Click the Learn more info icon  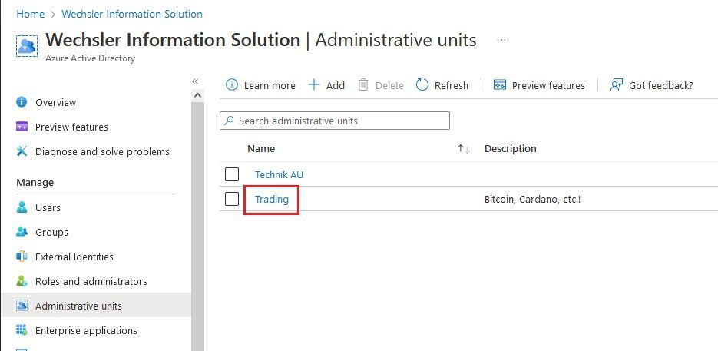(x=232, y=84)
